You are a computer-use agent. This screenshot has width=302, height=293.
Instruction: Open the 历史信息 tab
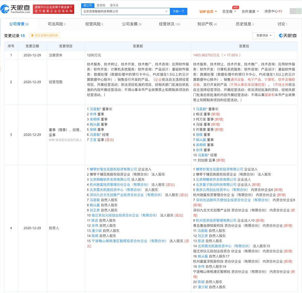point(245,24)
